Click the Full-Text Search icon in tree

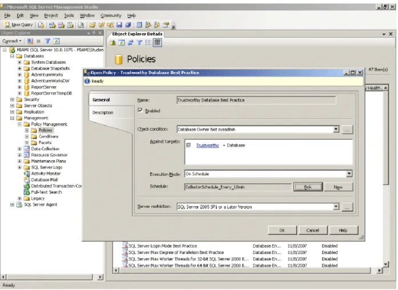27,192
